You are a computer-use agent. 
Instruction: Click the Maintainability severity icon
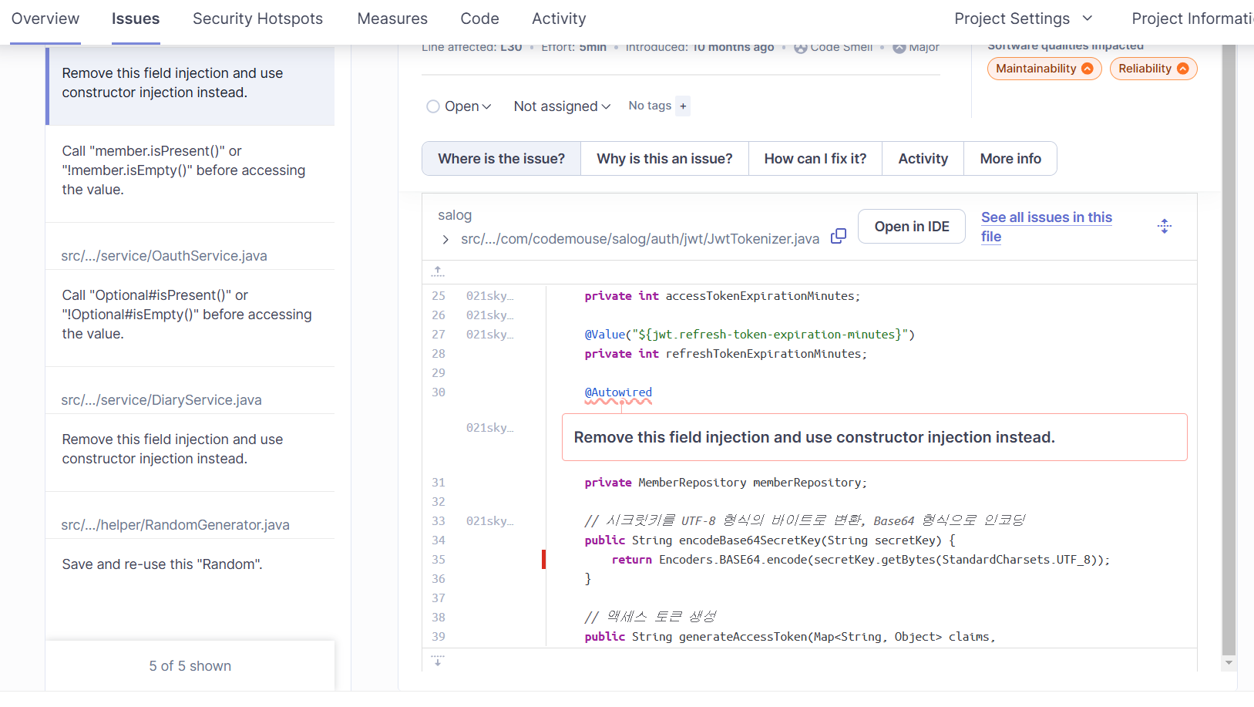click(x=1088, y=69)
